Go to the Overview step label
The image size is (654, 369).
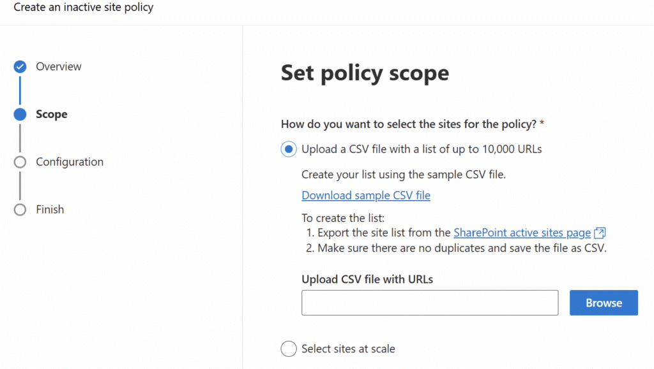pos(59,67)
